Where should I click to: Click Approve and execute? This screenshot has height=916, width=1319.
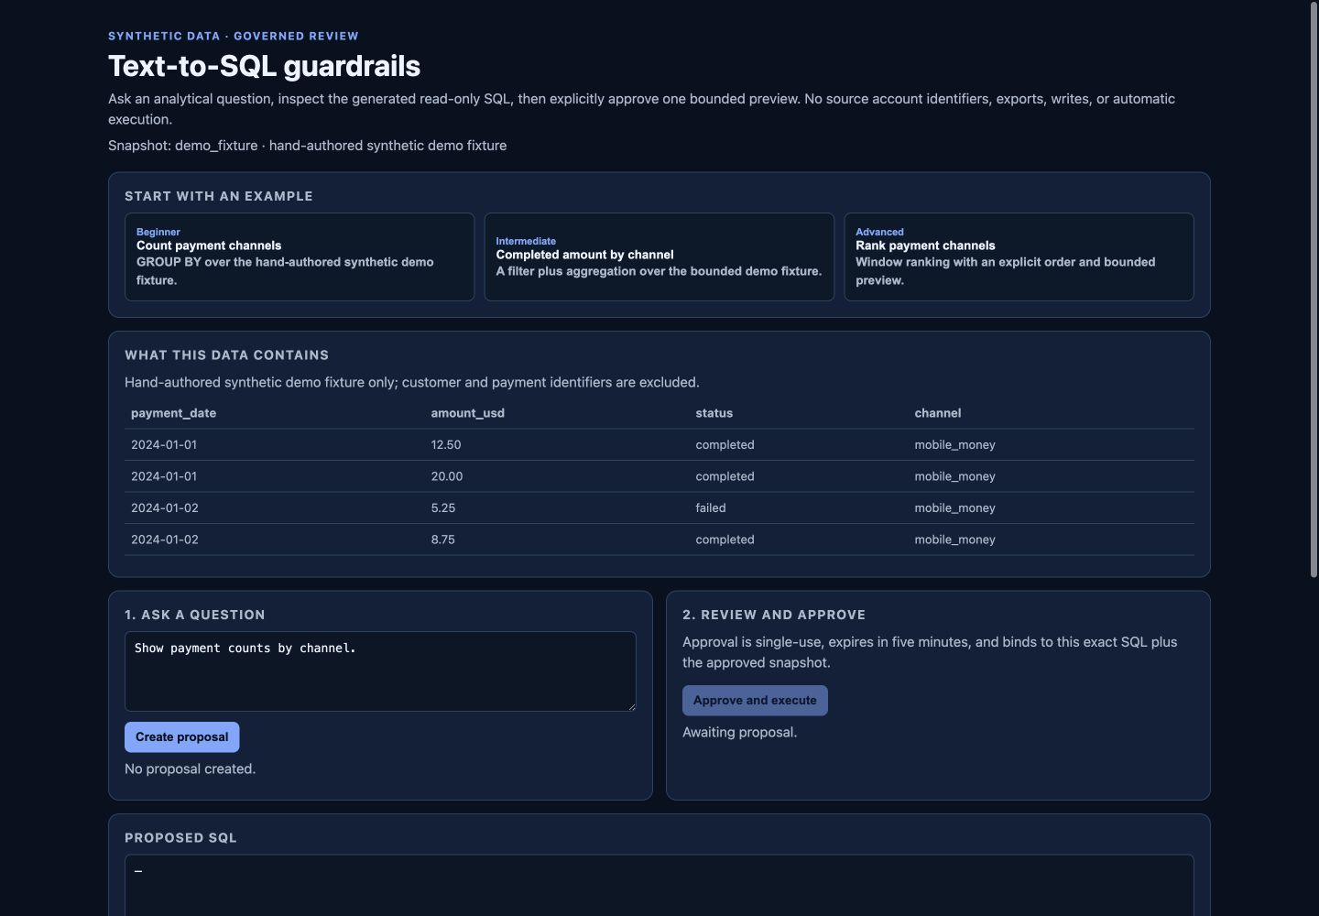[755, 701]
